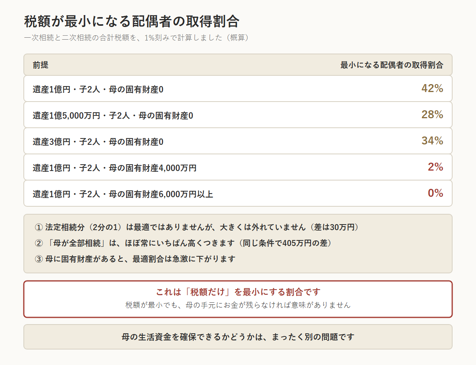Click the 42% value

click(x=432, y=88)
